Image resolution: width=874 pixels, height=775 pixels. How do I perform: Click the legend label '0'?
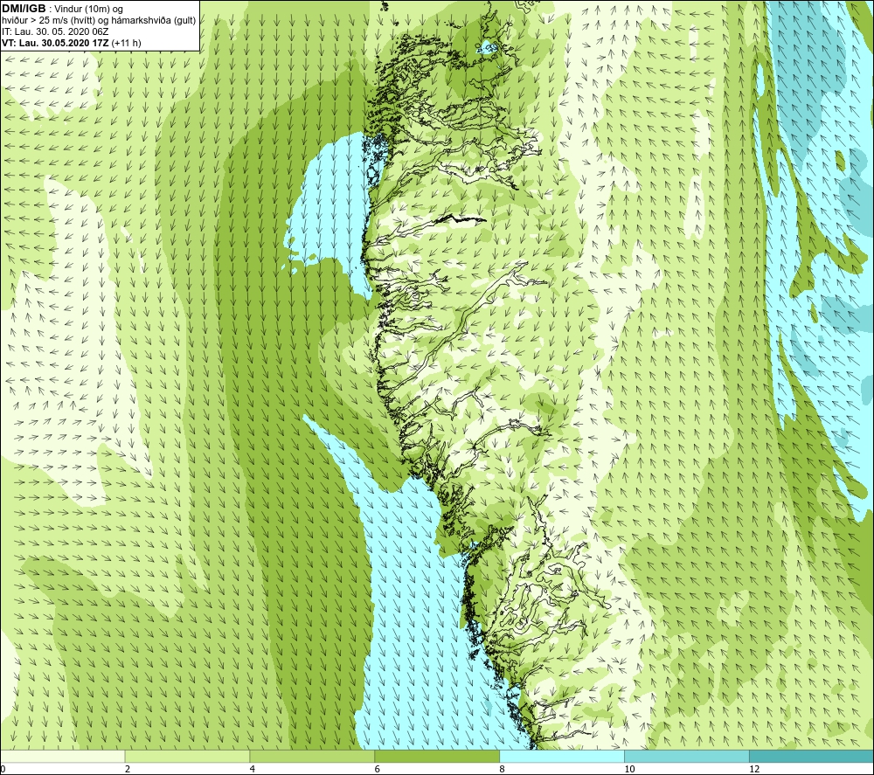pos(3,770)
